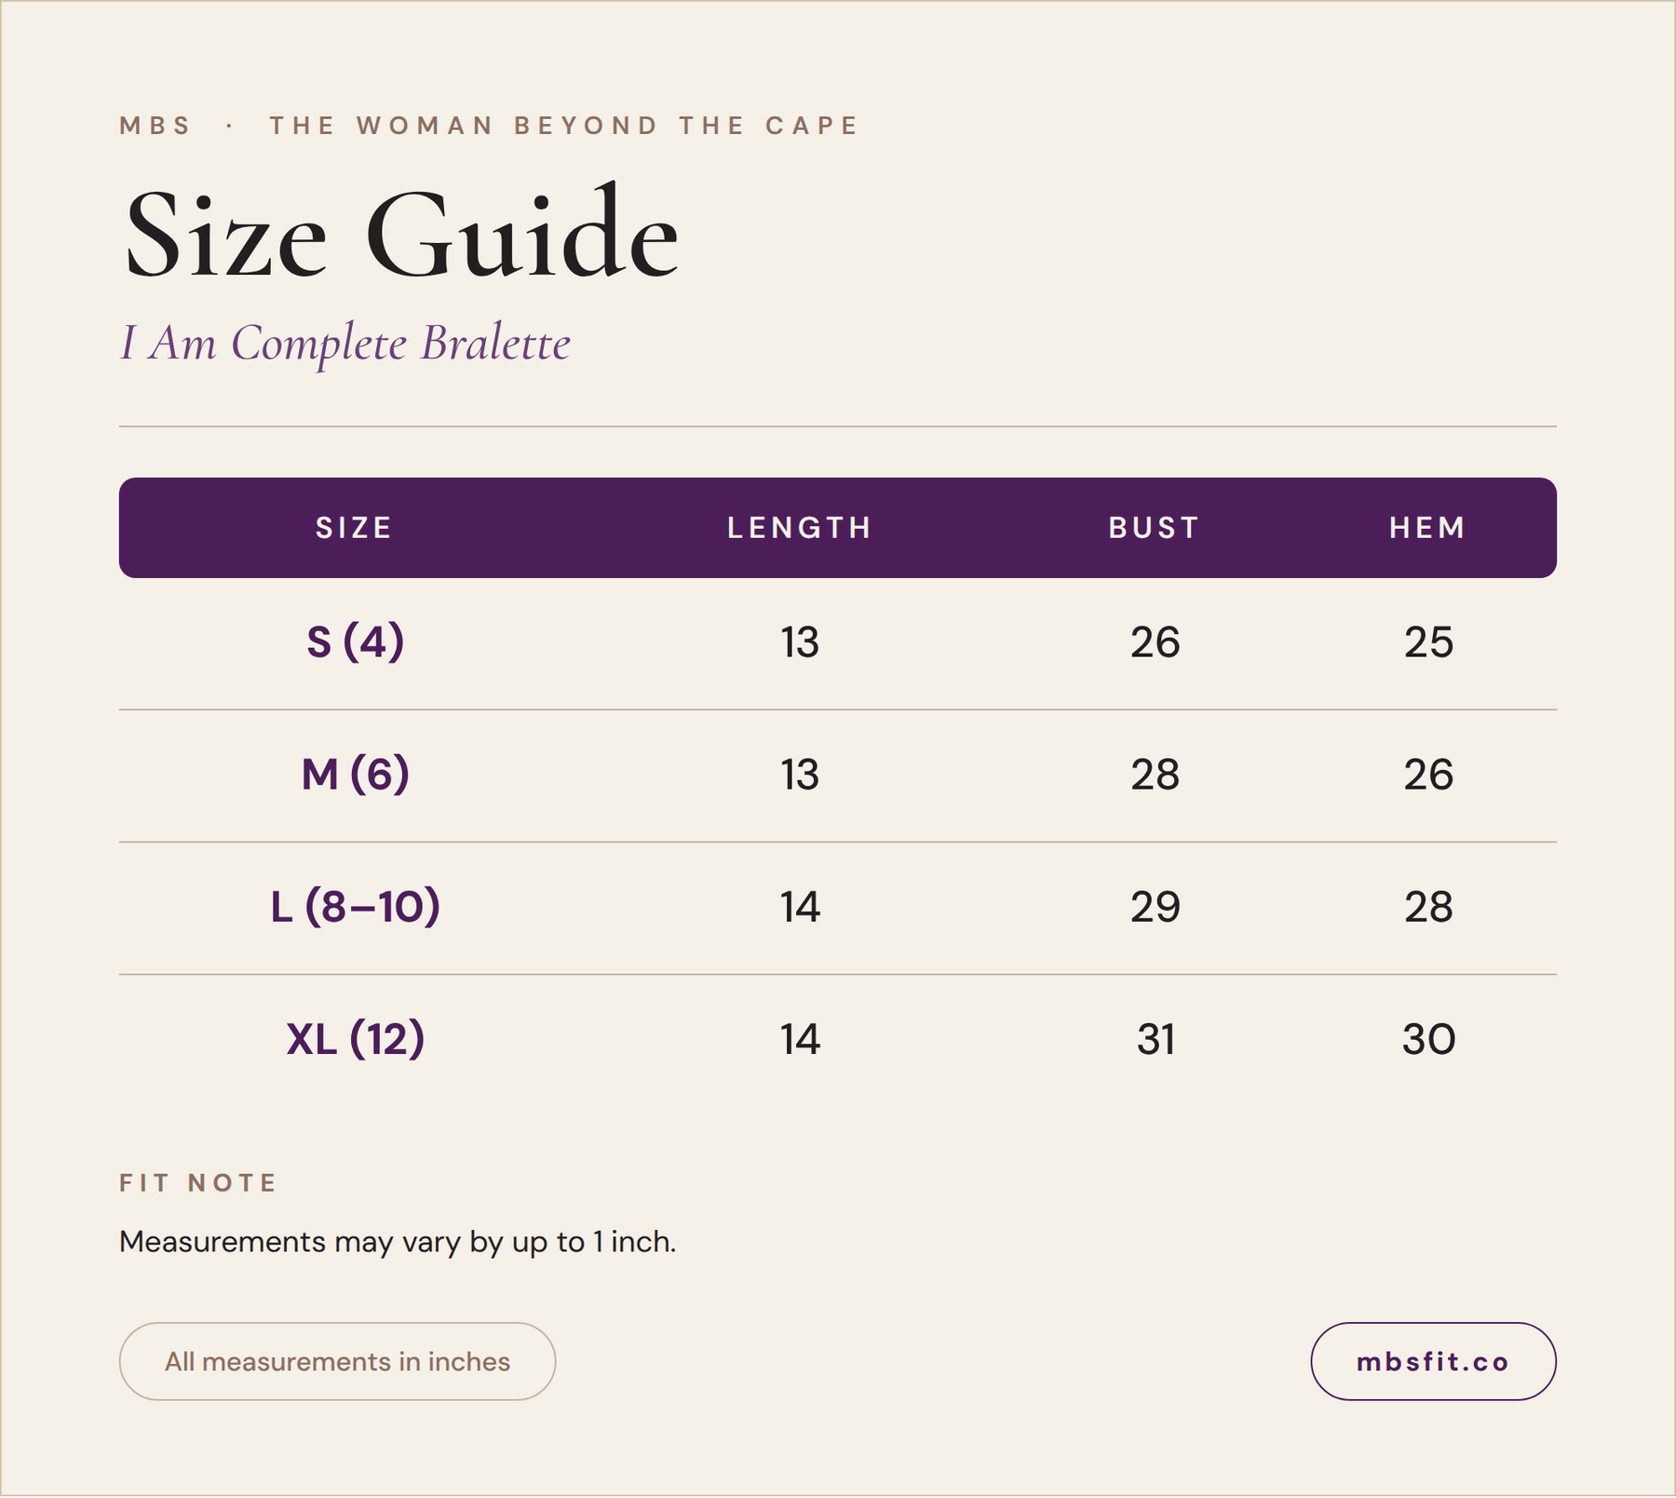The height and width of the screenshot is (1498, 1676).
Task: Select the BUST column header
Action: pyautogui.click(x=1155, y=528)
